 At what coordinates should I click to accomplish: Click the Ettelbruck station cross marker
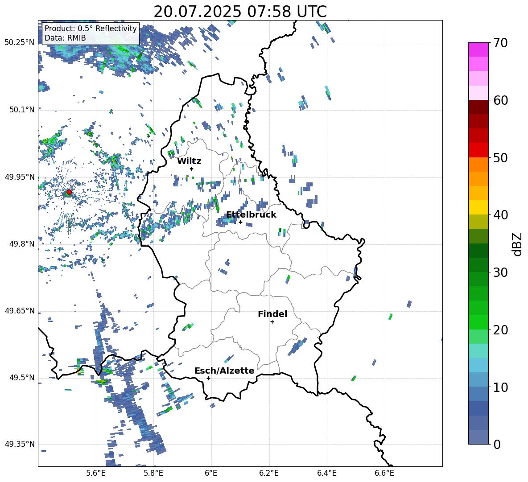240,222
